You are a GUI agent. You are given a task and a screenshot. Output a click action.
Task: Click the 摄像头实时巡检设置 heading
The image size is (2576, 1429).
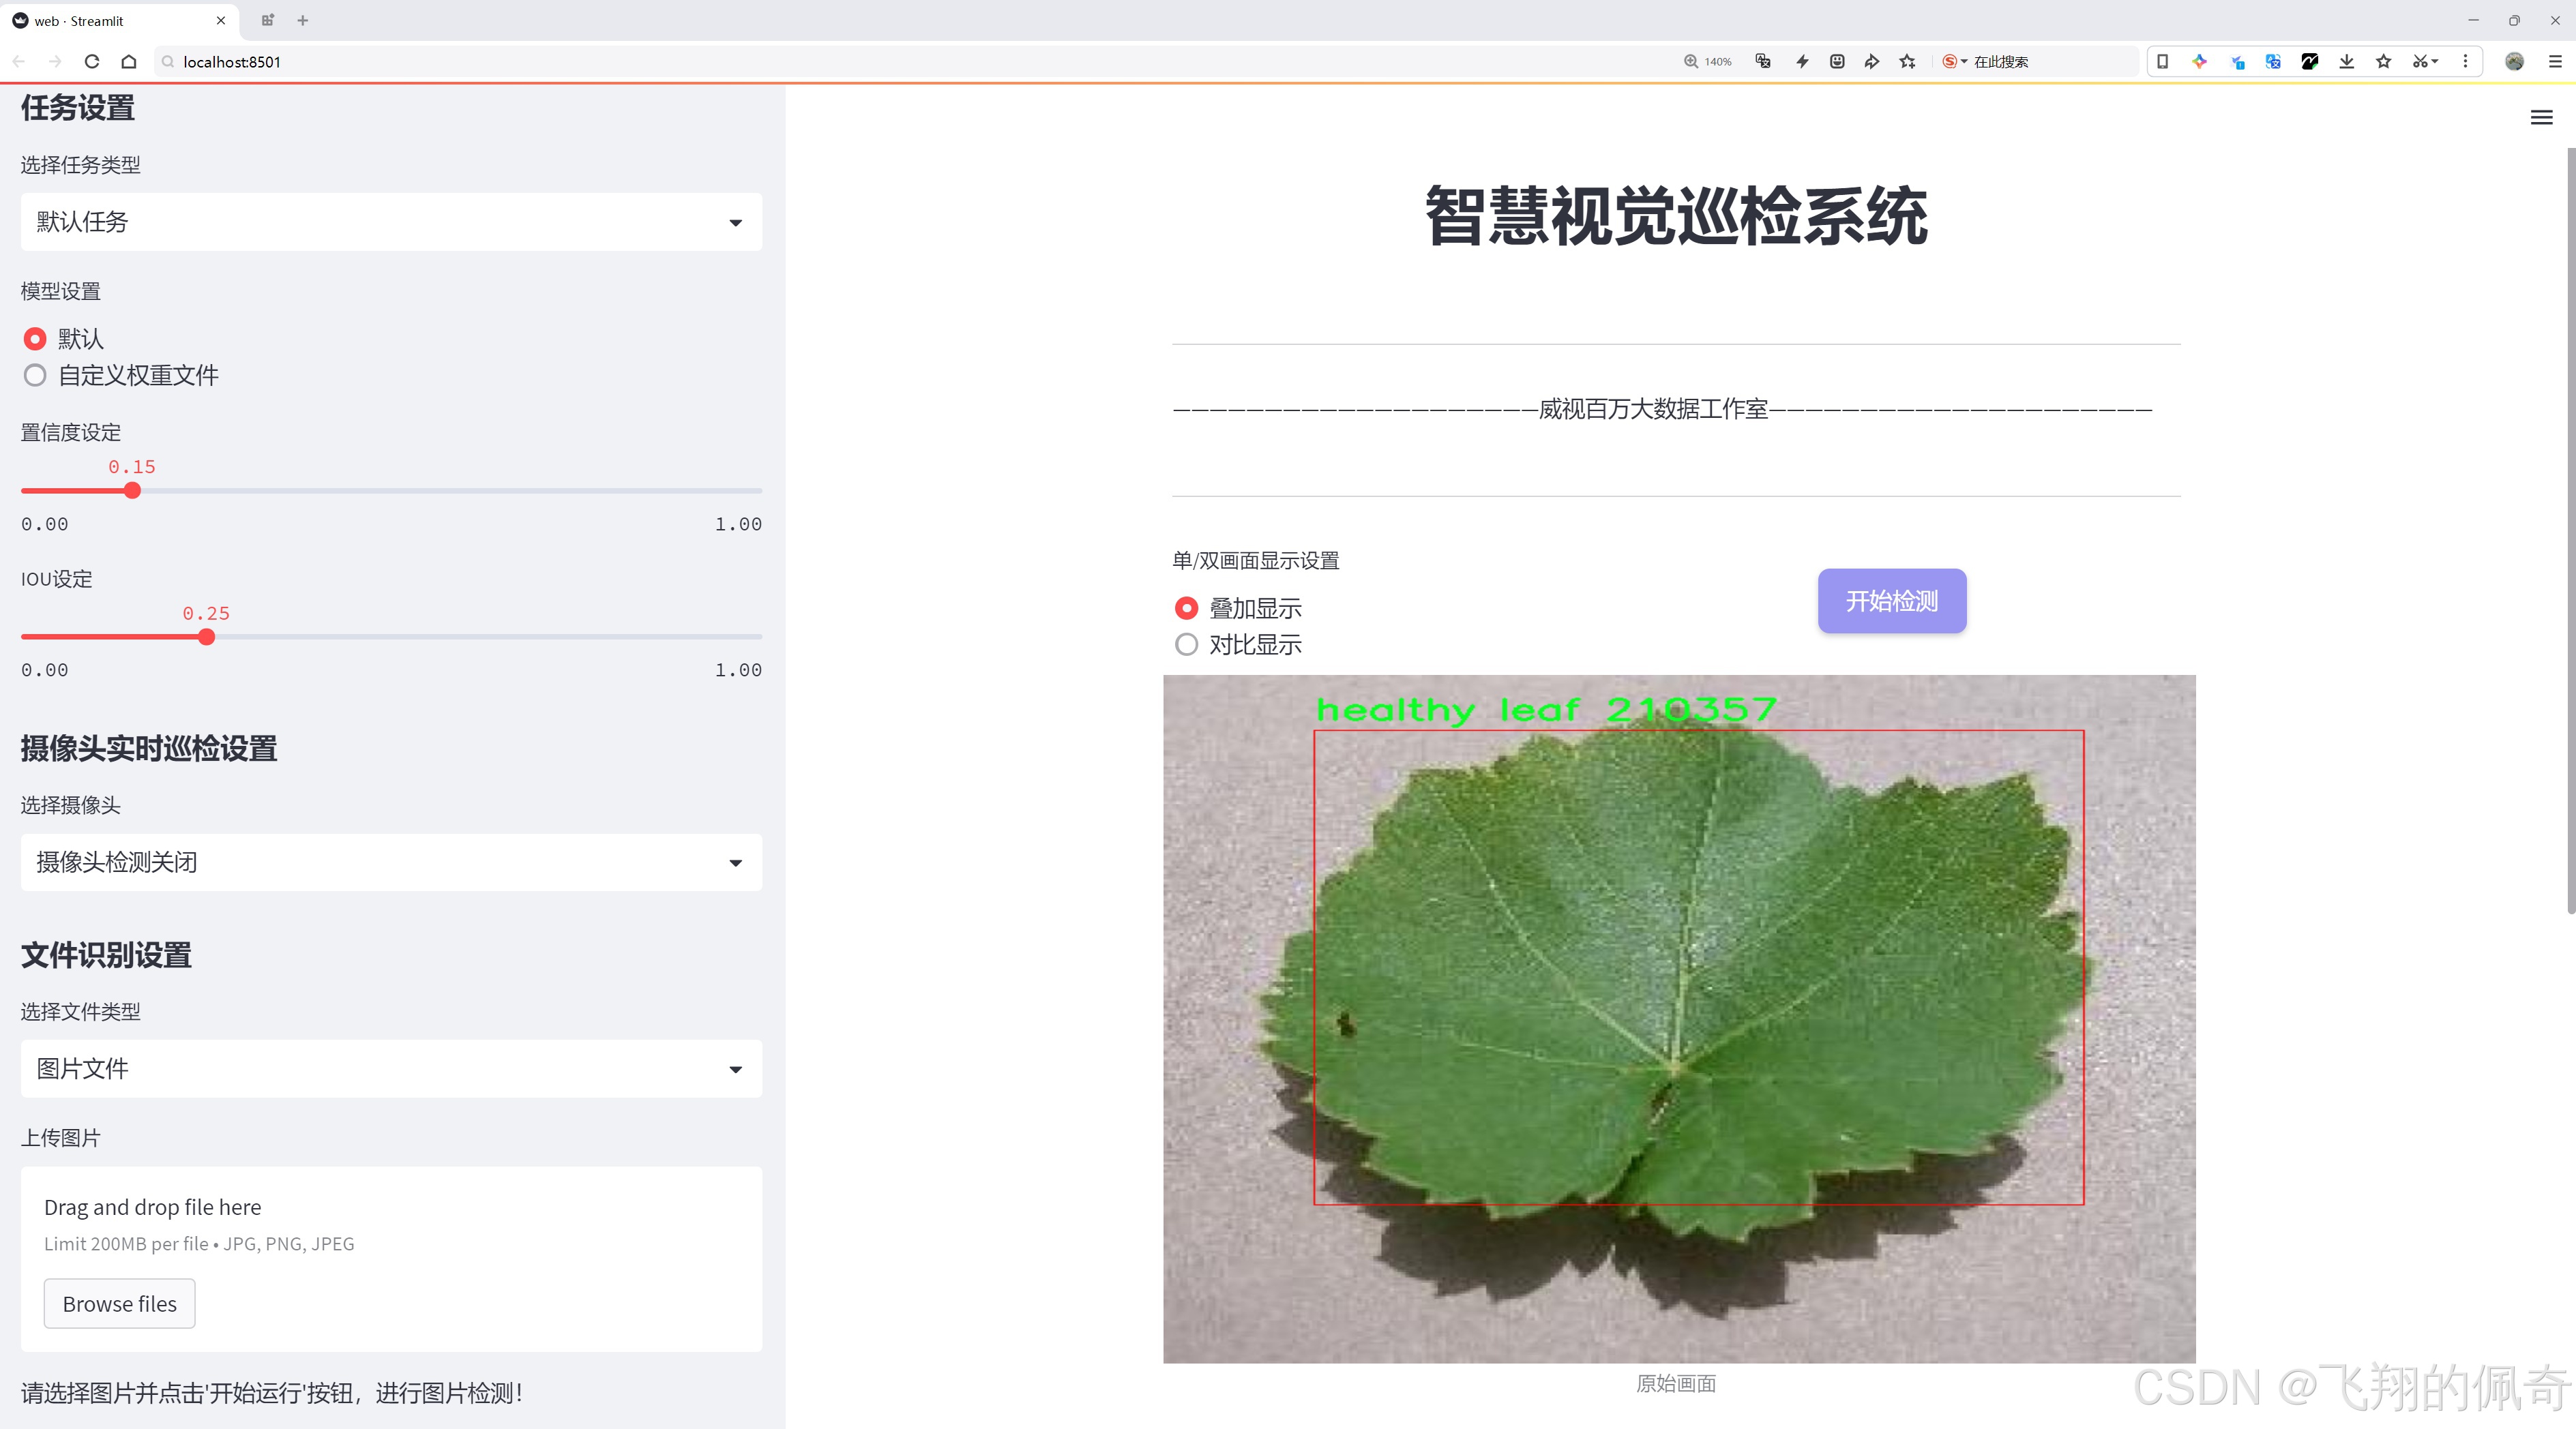click(x=149, y=749)
